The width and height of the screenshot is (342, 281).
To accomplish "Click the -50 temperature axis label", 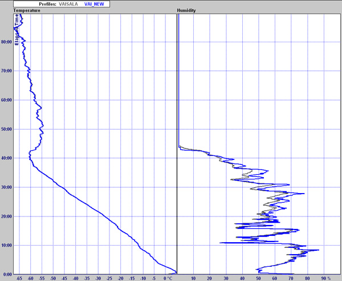I will 53,278.
